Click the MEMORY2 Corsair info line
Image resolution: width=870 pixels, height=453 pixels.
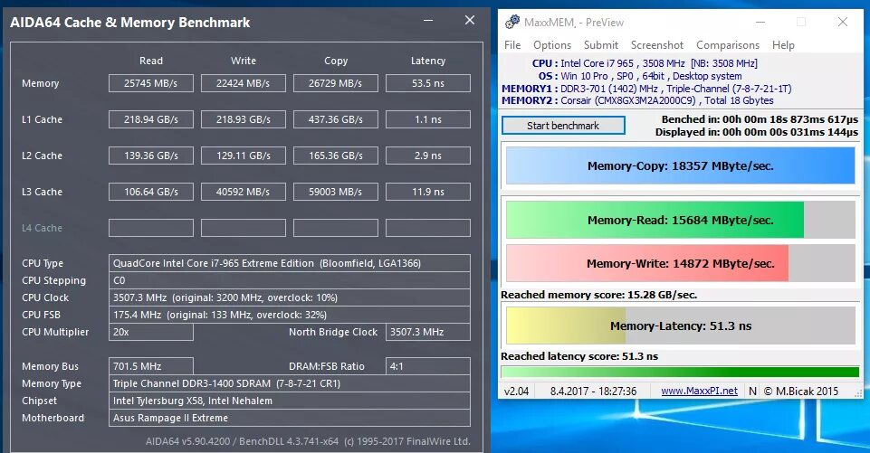(x=637, y=101)
